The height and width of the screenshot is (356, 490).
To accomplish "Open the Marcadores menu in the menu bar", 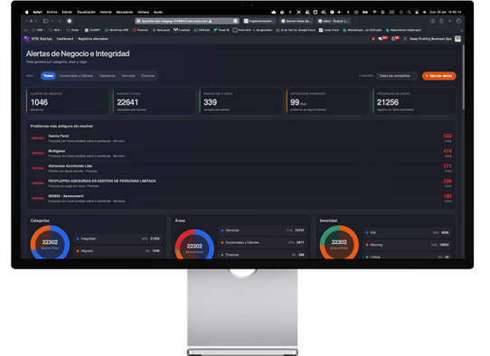I will point(125,12).
